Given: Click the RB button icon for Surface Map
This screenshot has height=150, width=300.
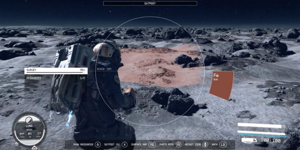Looking at the screenshot, I should click(152, 144).
